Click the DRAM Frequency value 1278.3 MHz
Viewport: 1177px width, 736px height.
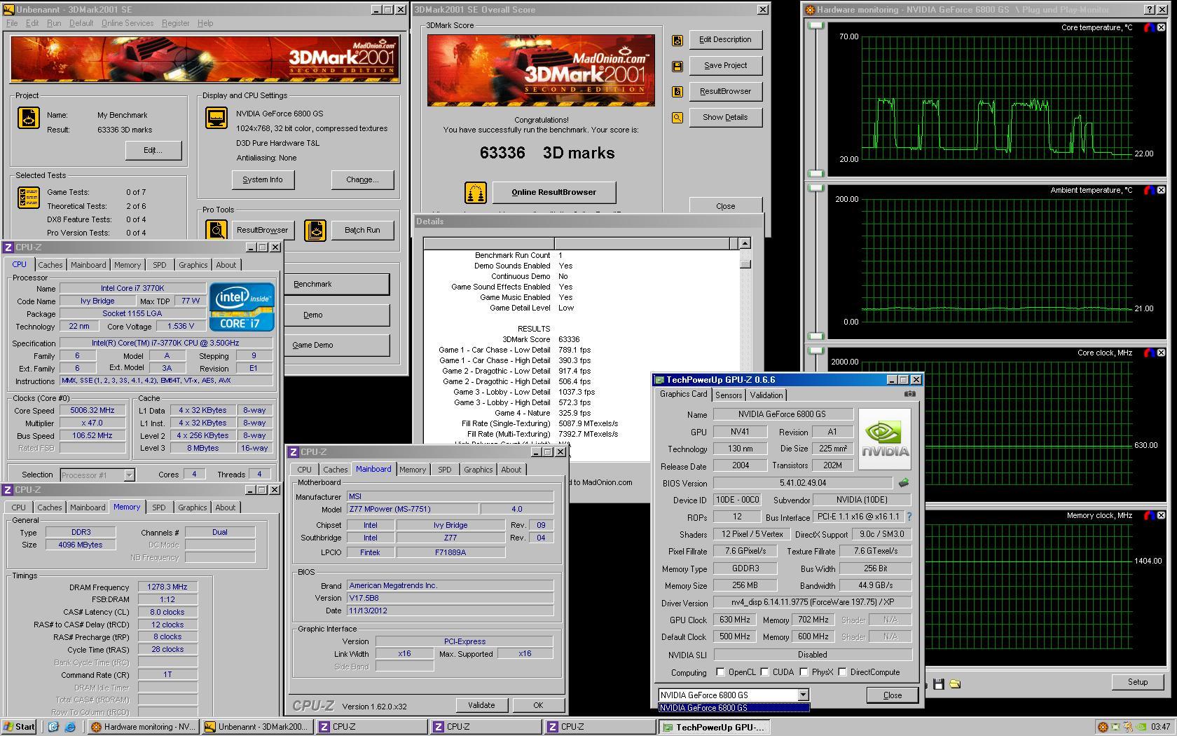click(167, 587)
